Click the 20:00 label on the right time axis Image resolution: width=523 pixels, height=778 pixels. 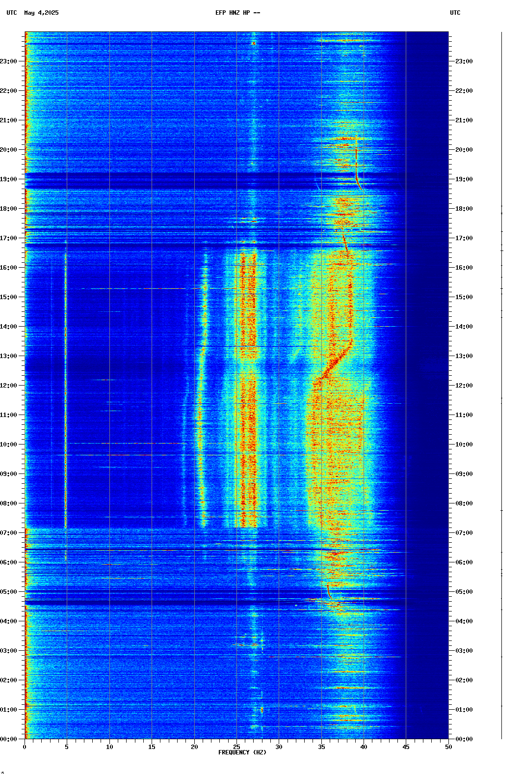pos(464,150)
